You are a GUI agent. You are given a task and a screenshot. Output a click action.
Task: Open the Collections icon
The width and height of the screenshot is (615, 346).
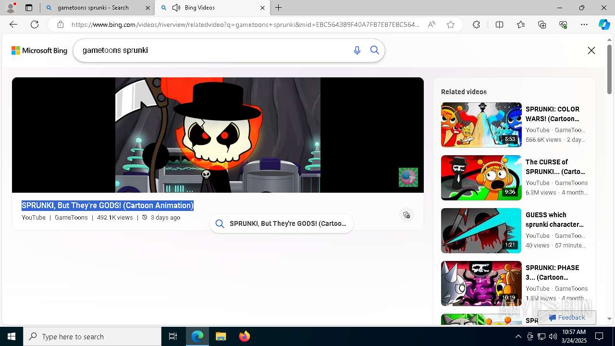point(542,25)
